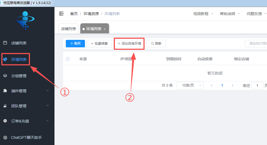Open the 帮助说明 dropdown

[230, 14]
